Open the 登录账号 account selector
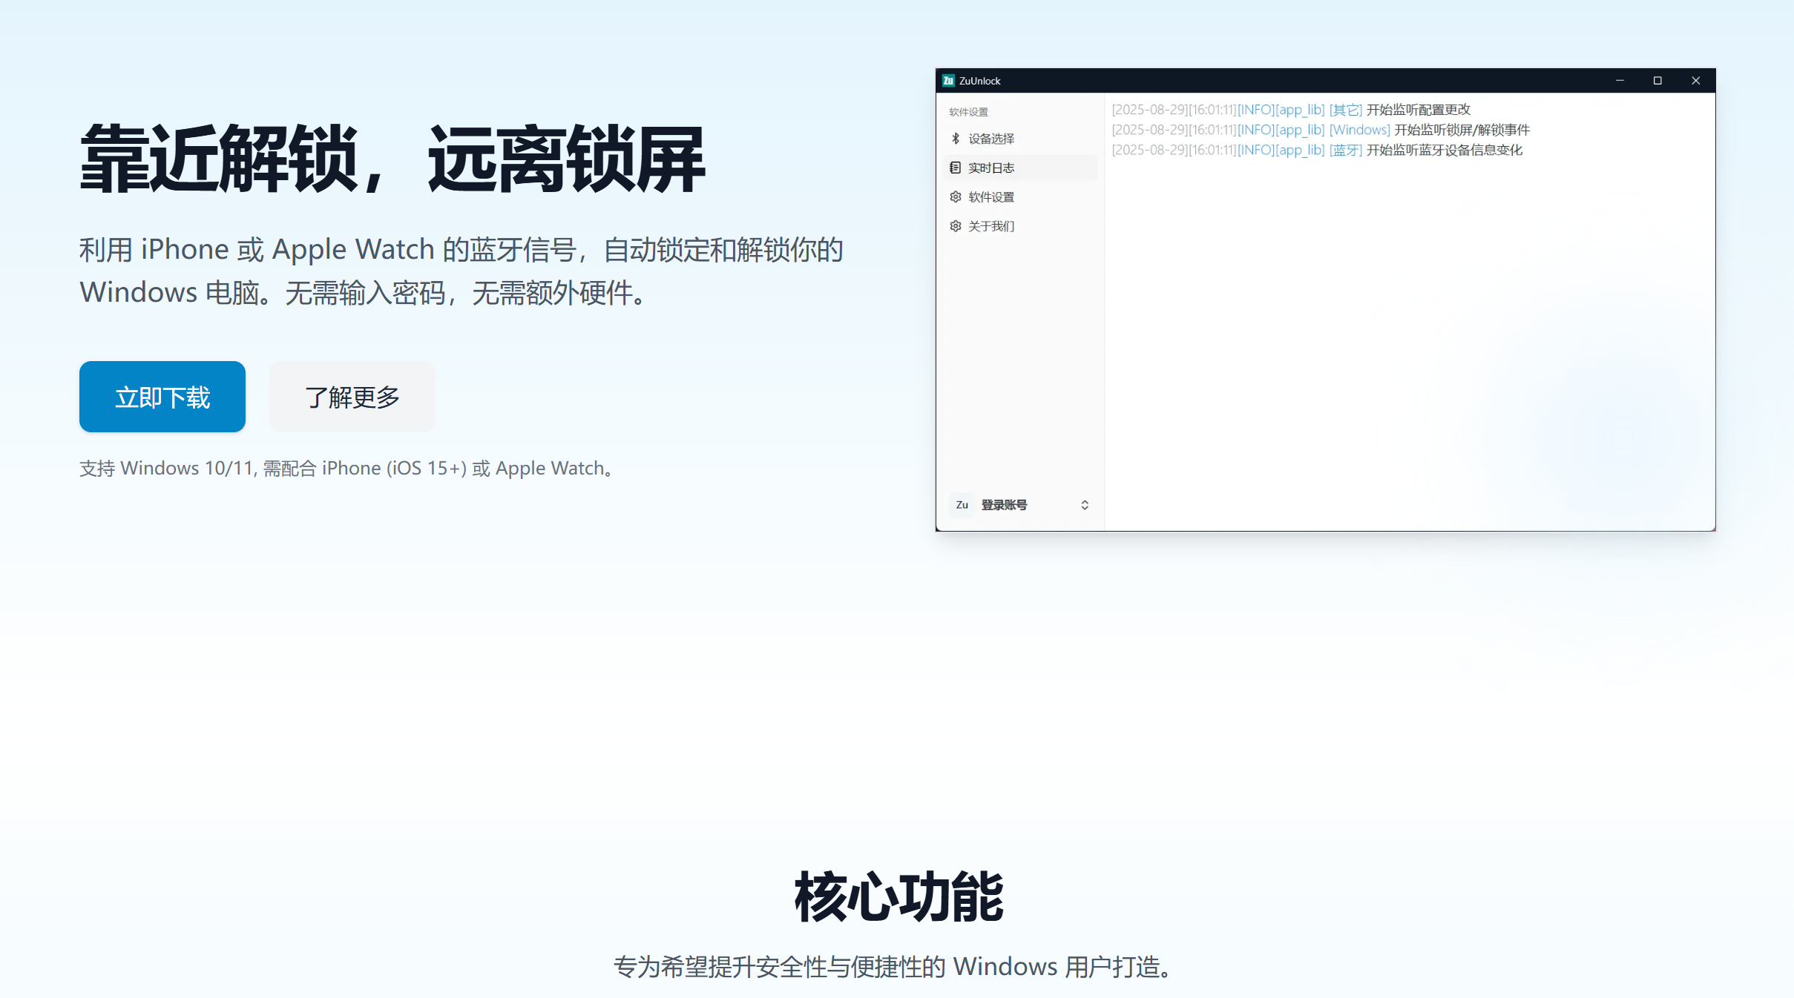This screenshot has height=998, width=1794. (x=1005, y=505)
